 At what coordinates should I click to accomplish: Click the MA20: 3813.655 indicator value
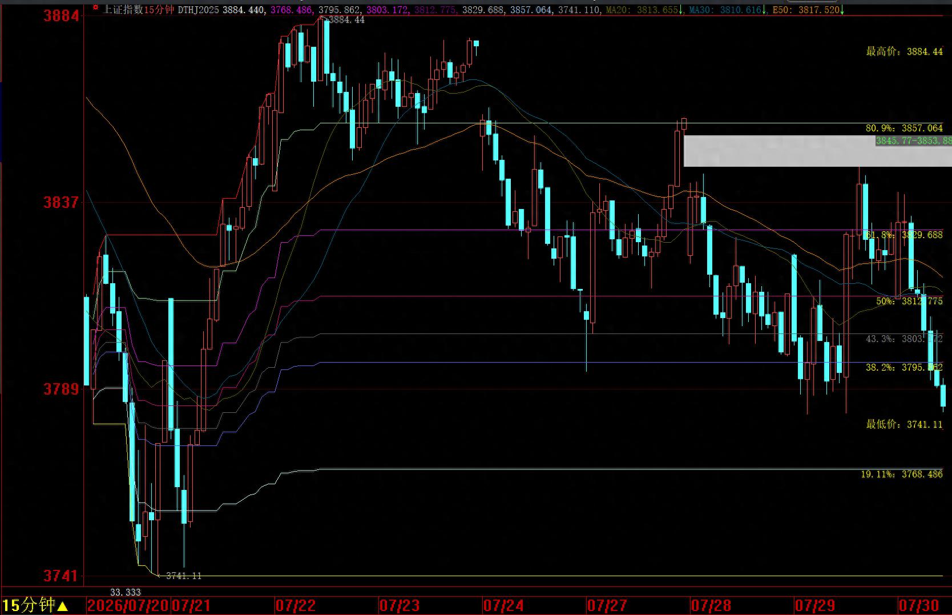[642, 10]
